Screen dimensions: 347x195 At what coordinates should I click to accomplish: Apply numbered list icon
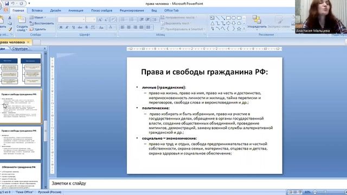(132, 19)
